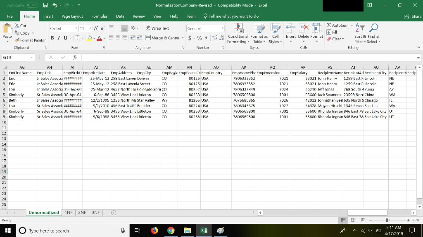Undo the last action in the title bar
Image resolution: width=423 pixels, height=237 pixels.
tap(55, 5)
